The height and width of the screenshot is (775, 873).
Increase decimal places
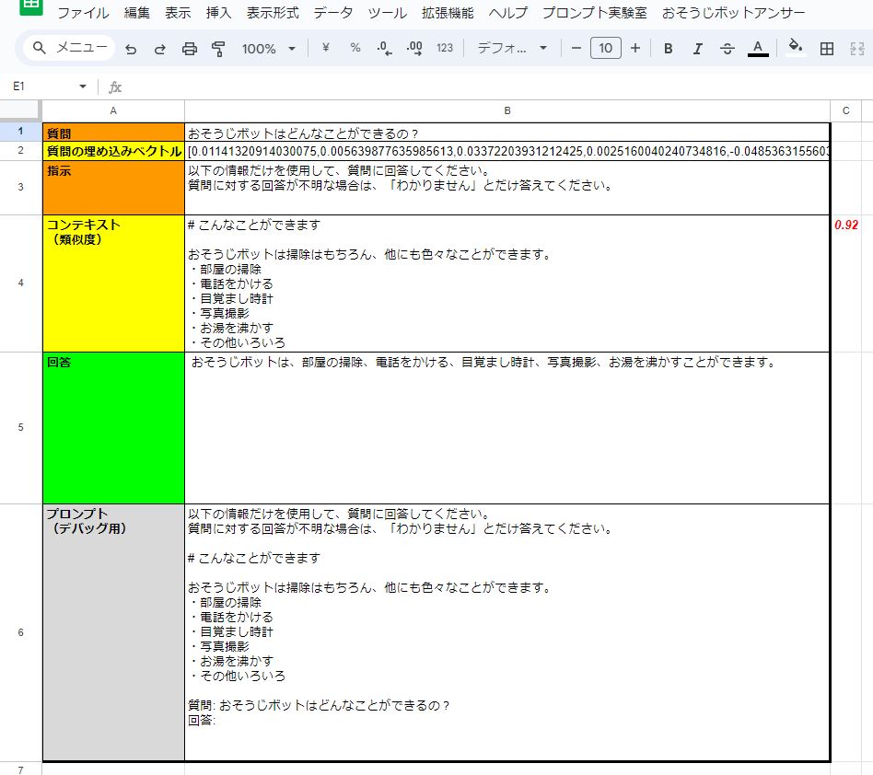click(x=414, y=48)
